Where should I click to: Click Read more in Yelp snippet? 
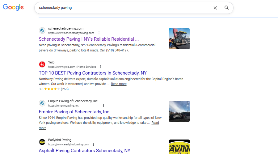click(119, 84)
